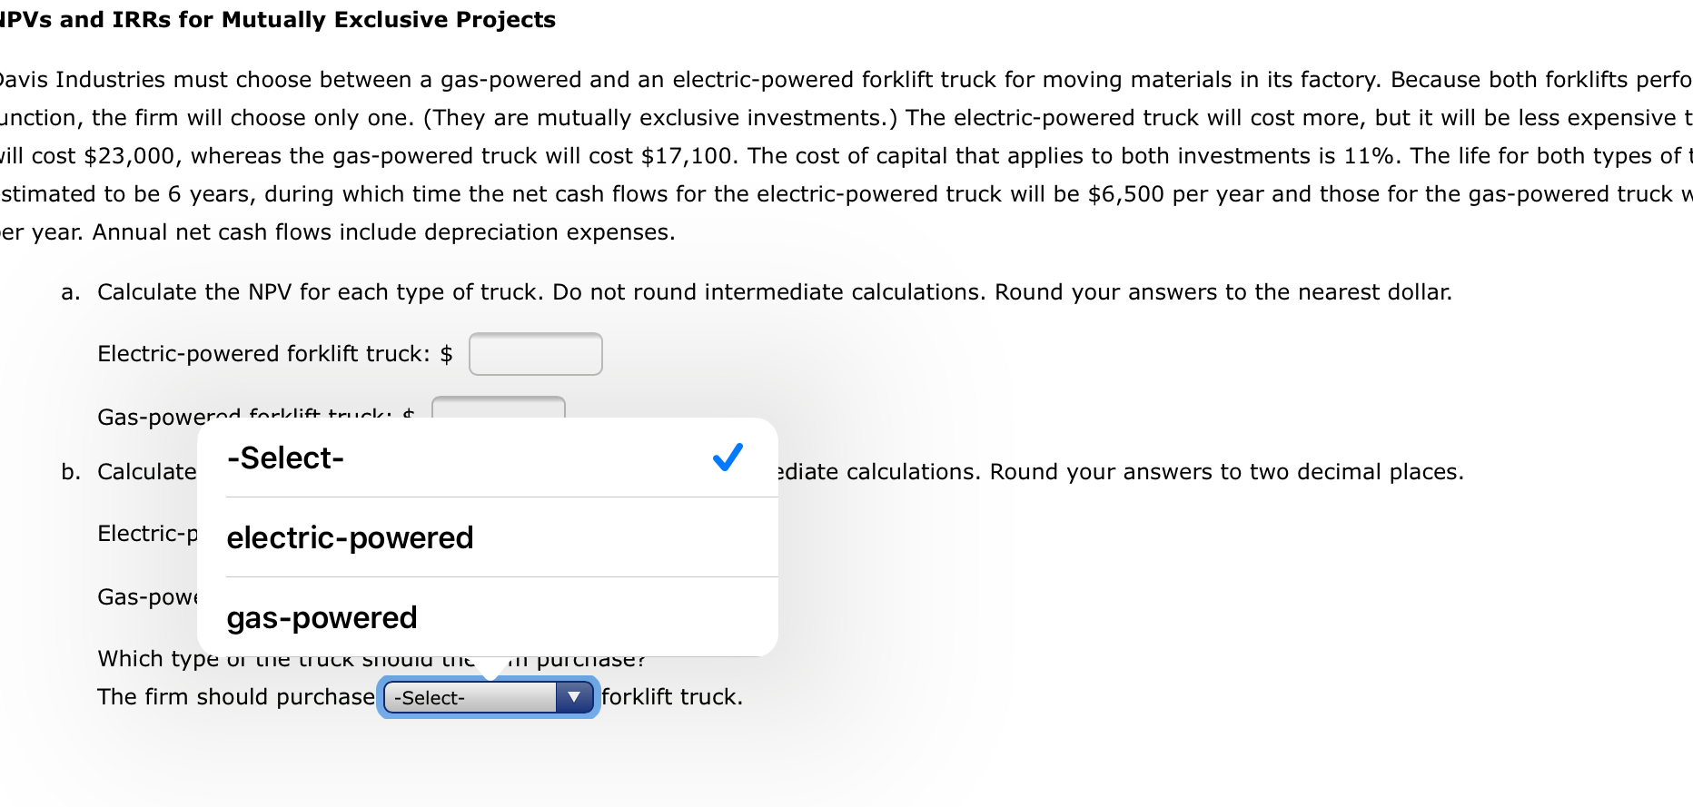Select "electric-powered" from the open dropdown
The height and width of the screenshot is (807, 1693).
pyautogui.click(x=350, y=536)
